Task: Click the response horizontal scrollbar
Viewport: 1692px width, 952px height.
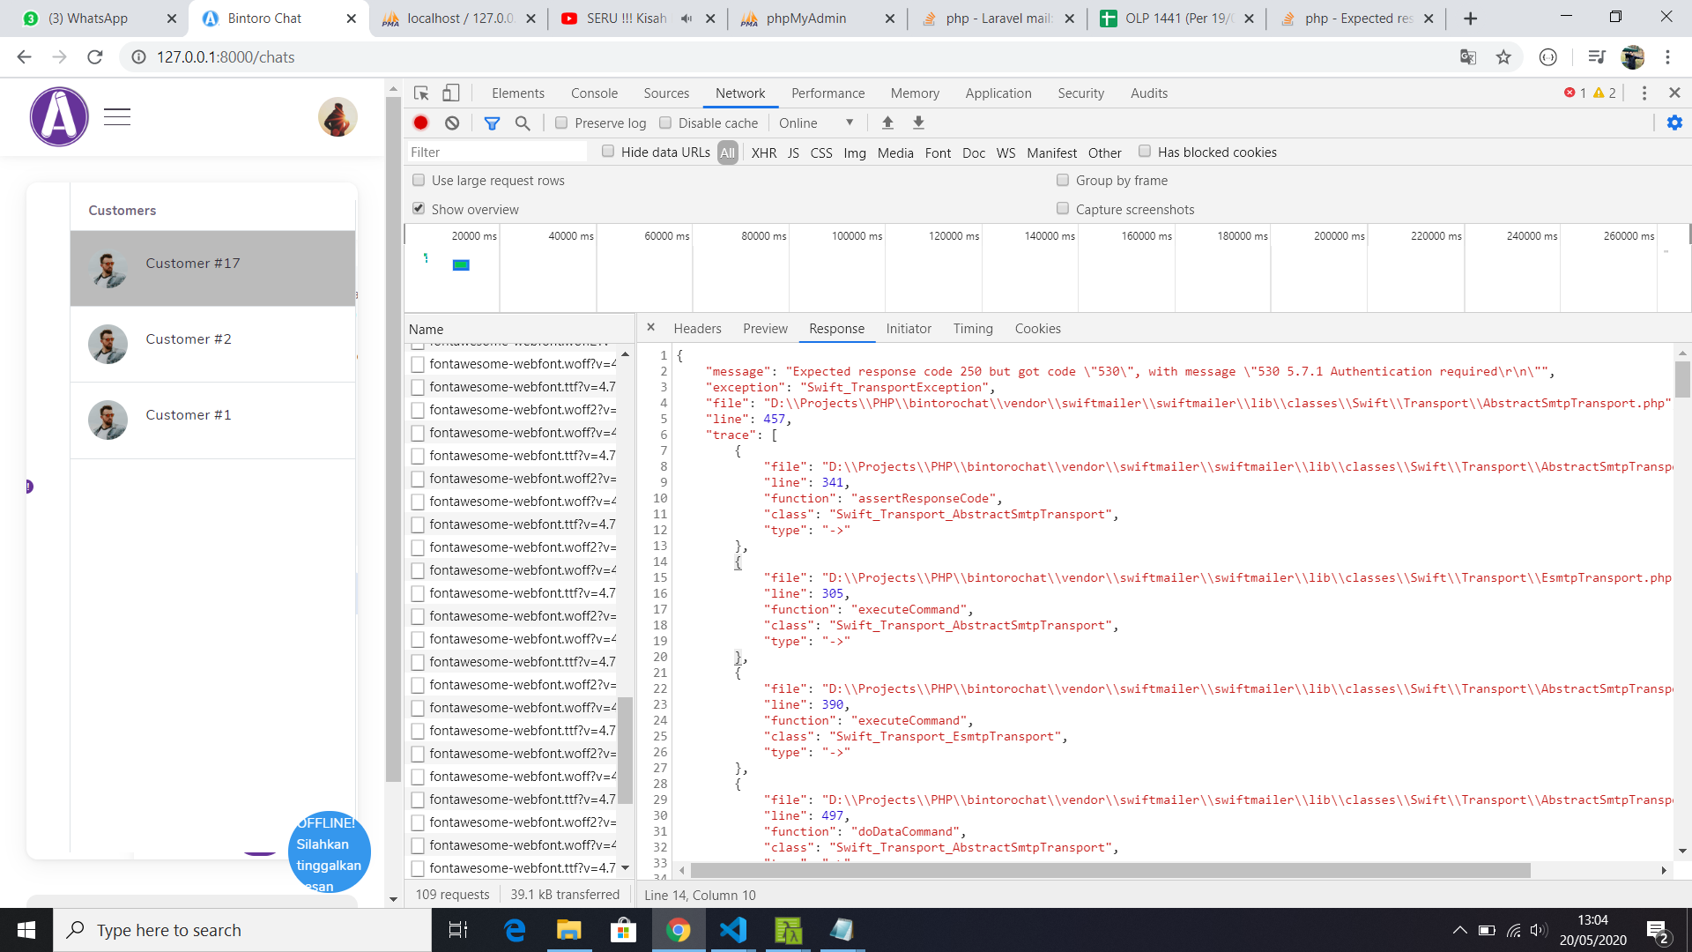Action: tap(1110, 870)
